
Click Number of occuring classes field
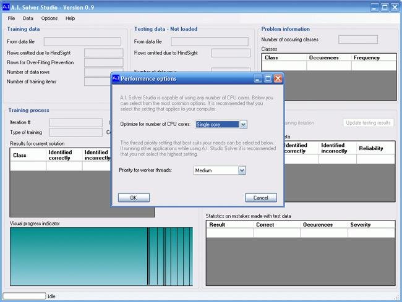point(358,40)
